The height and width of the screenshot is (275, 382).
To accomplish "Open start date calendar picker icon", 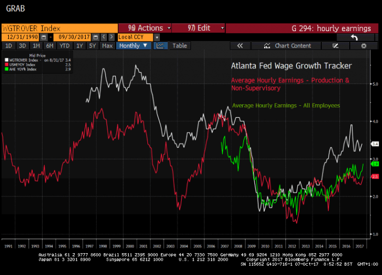I will [x=44, y=37].
